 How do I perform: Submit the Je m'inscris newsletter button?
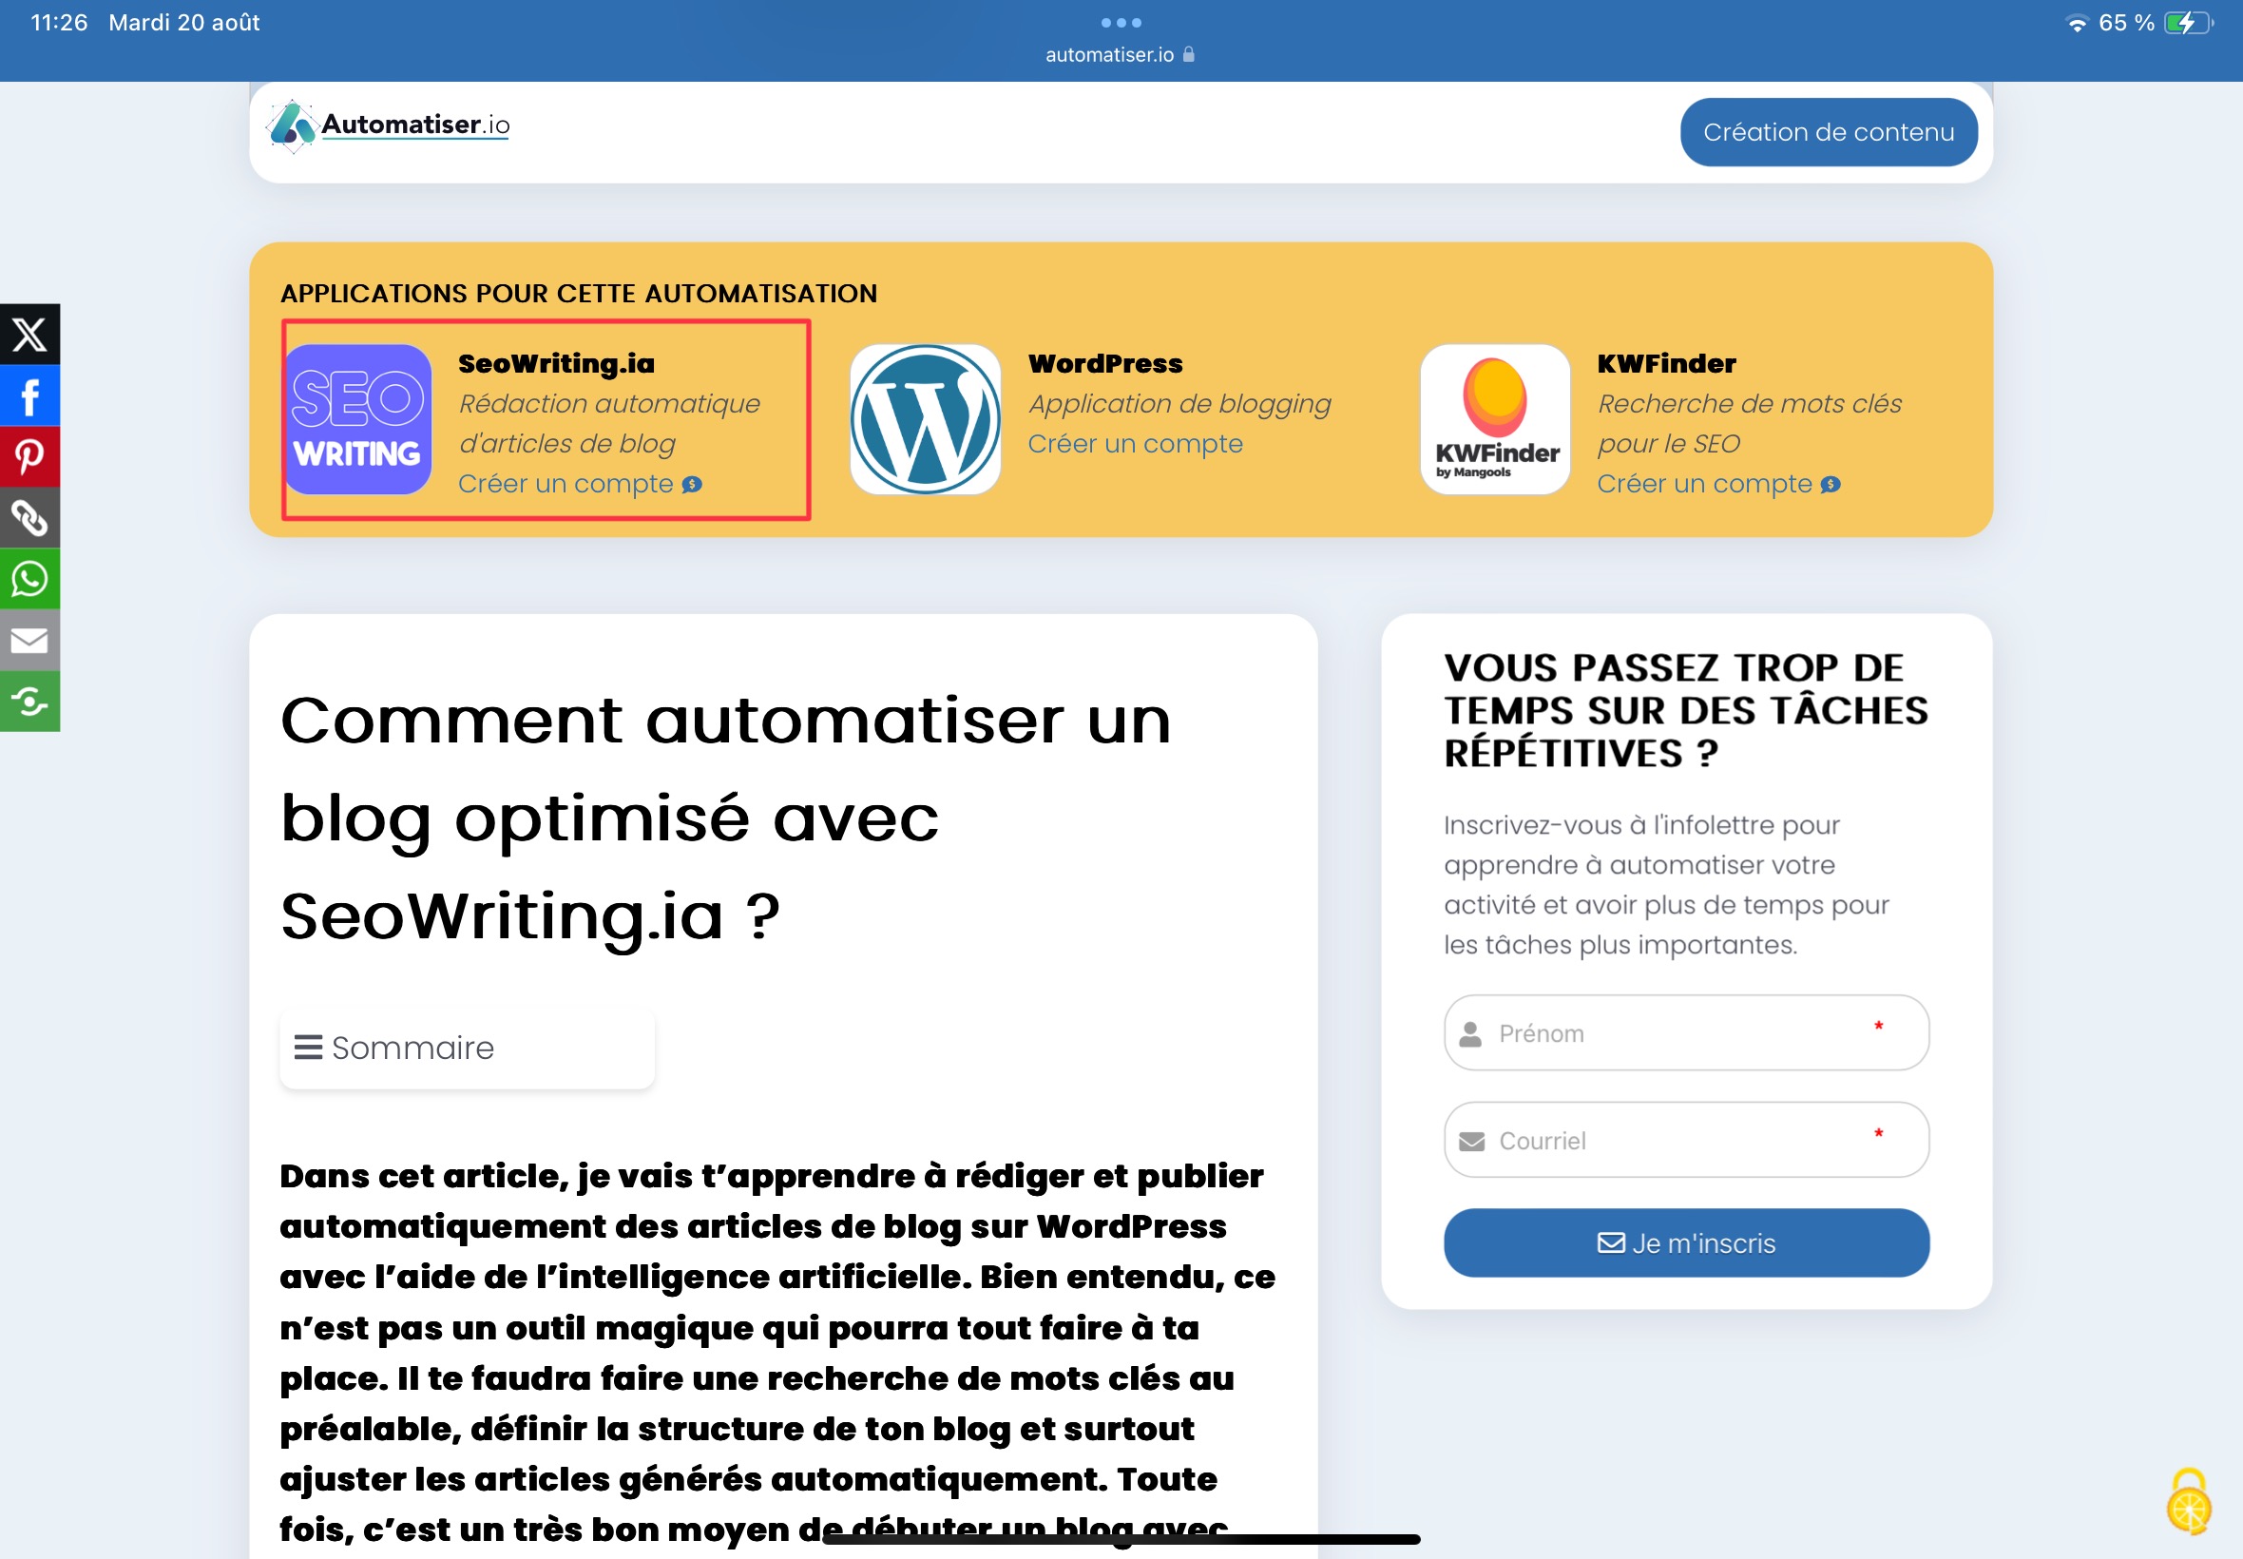coord(1685,1242)
